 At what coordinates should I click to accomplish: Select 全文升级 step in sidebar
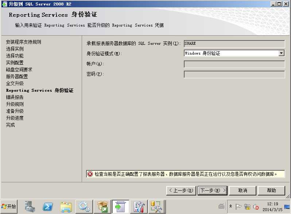point(15,83)
